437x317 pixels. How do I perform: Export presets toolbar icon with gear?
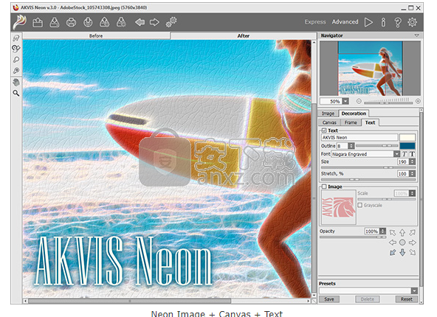pyautogui.click(x=121, y=22)
